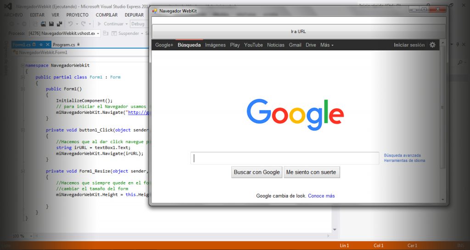Image resolution: width=470 pixels, height=250 pixels.
Task: Click the green Continuar play icon
Action: pos(99,24)
